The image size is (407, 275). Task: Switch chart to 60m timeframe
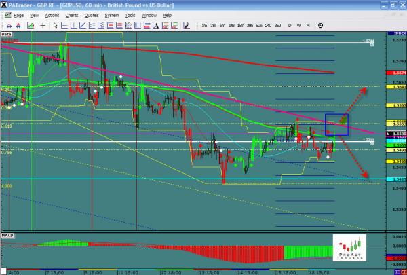(258, 25)
